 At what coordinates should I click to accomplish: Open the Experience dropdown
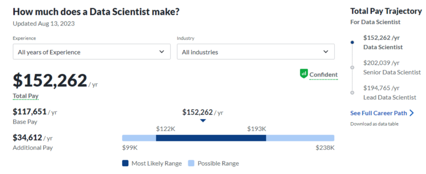point(92,52)
